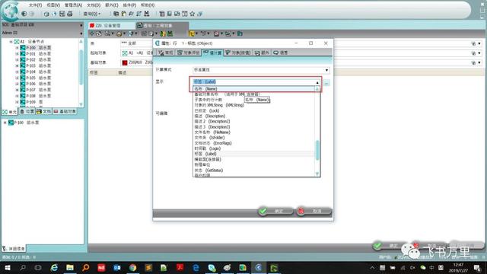The width and height of the screenshot is (487, 274).
Task: Click the ellipsis button beside 显示 field
Action: (326, 83)
